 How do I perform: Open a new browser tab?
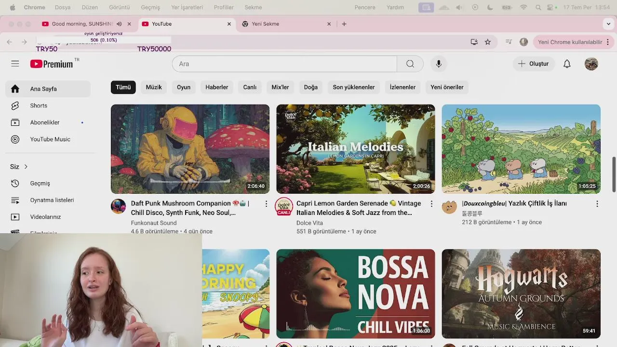click(344, 24)
